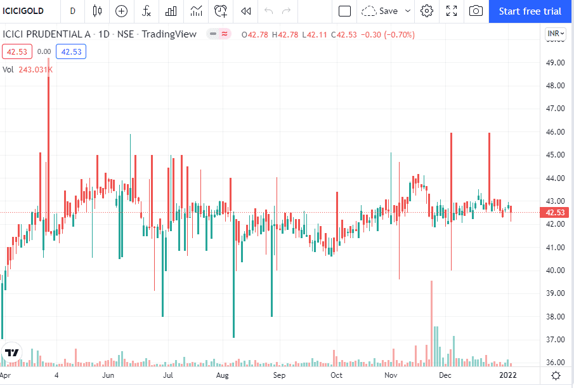Screen dimensions: 574x388
Task: Click the low price L42.11 value
Action: tap(315, 35)
